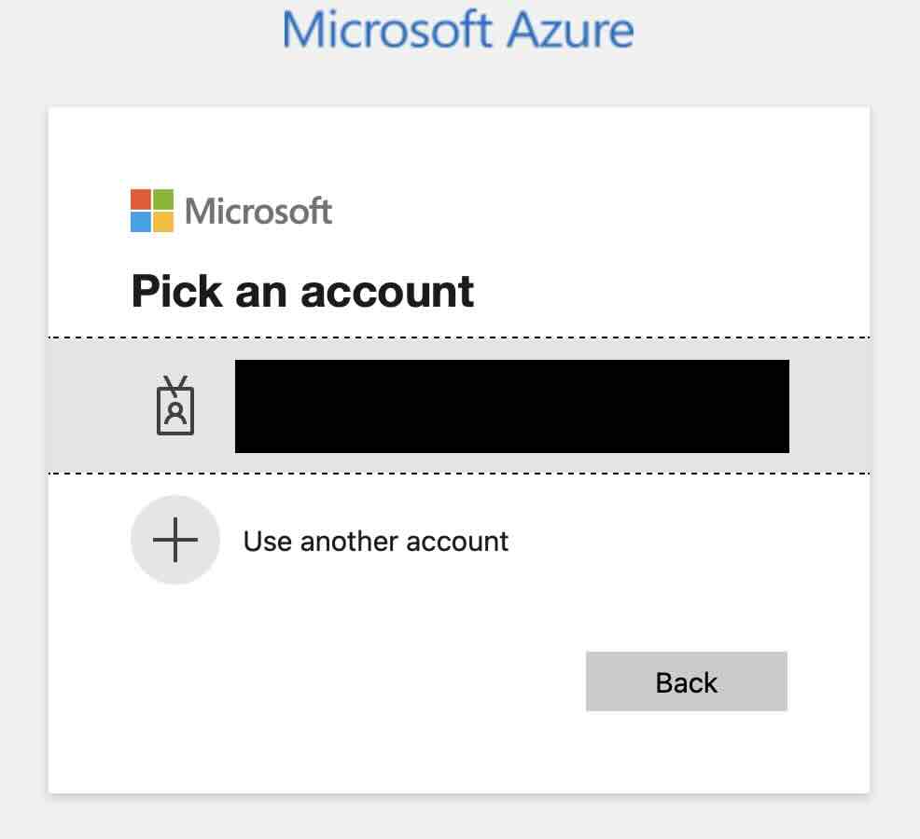Click the blue square in the Microsoft logo
The width and height of the screenshot is (920, 839).
[142, 221]
